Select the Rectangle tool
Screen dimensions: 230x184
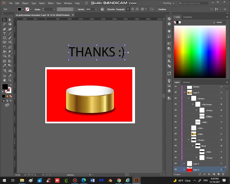tap(4, 38)
